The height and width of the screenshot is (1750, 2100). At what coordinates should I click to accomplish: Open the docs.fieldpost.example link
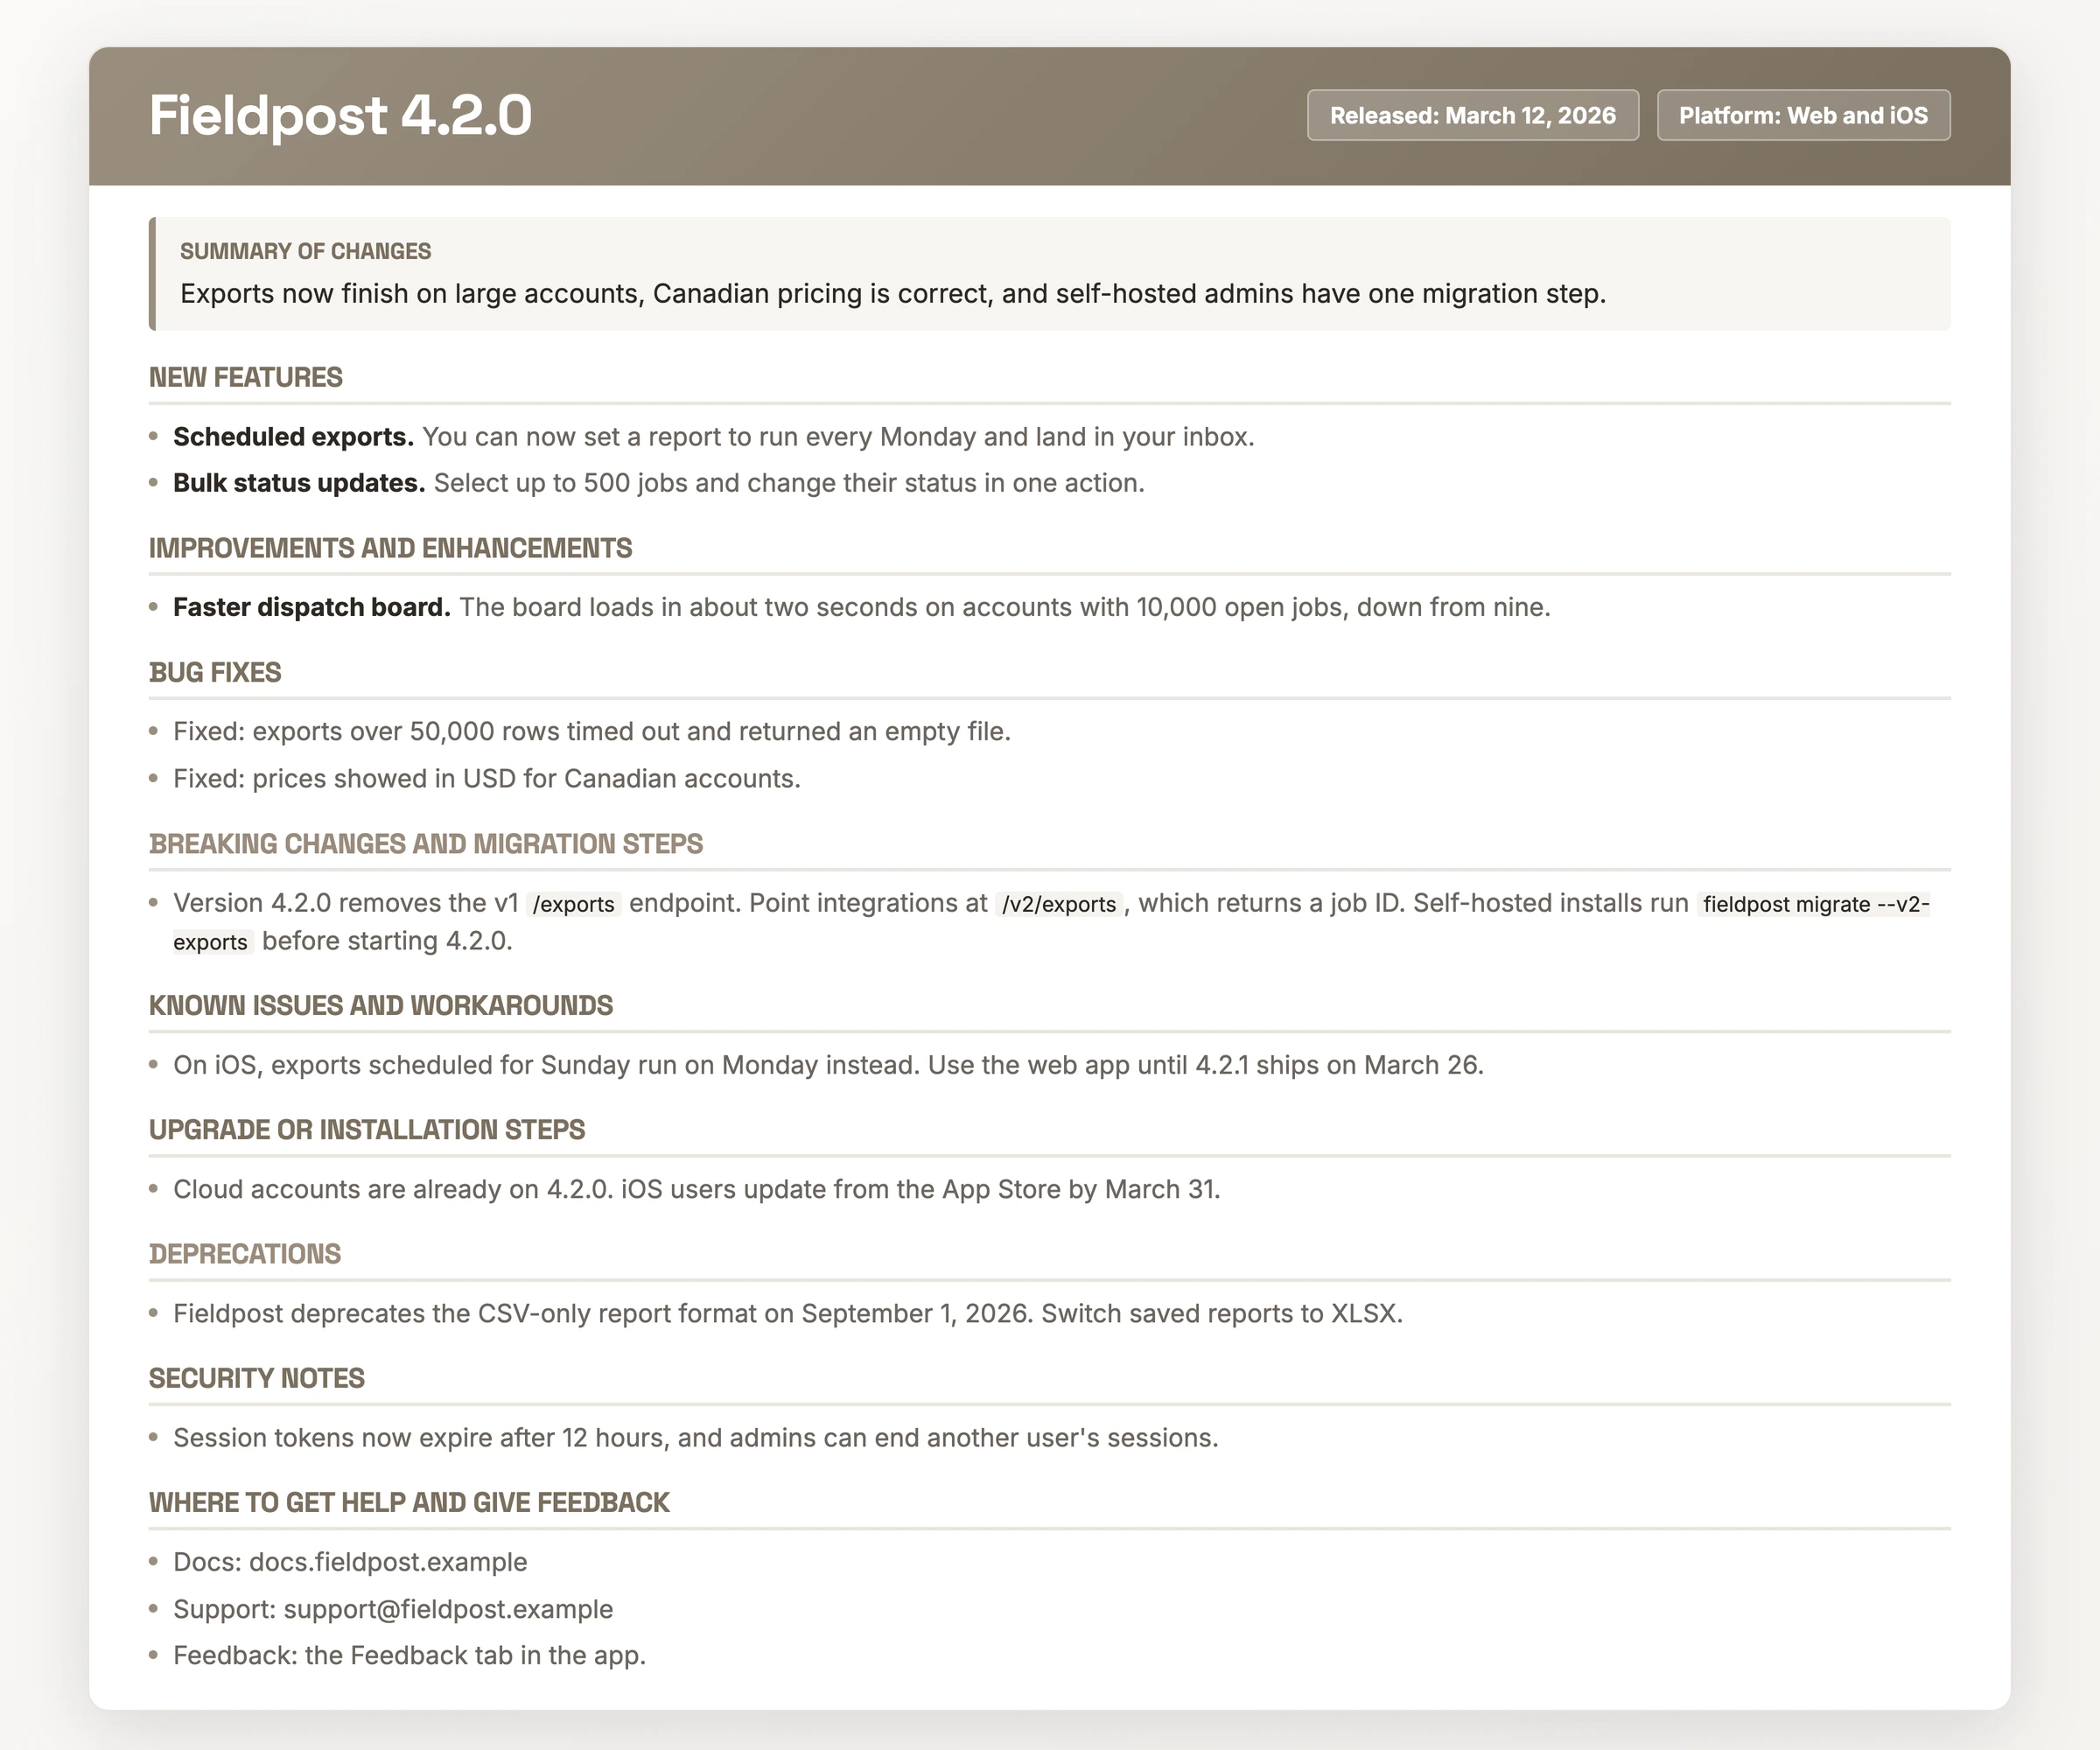pos(388,1562)
